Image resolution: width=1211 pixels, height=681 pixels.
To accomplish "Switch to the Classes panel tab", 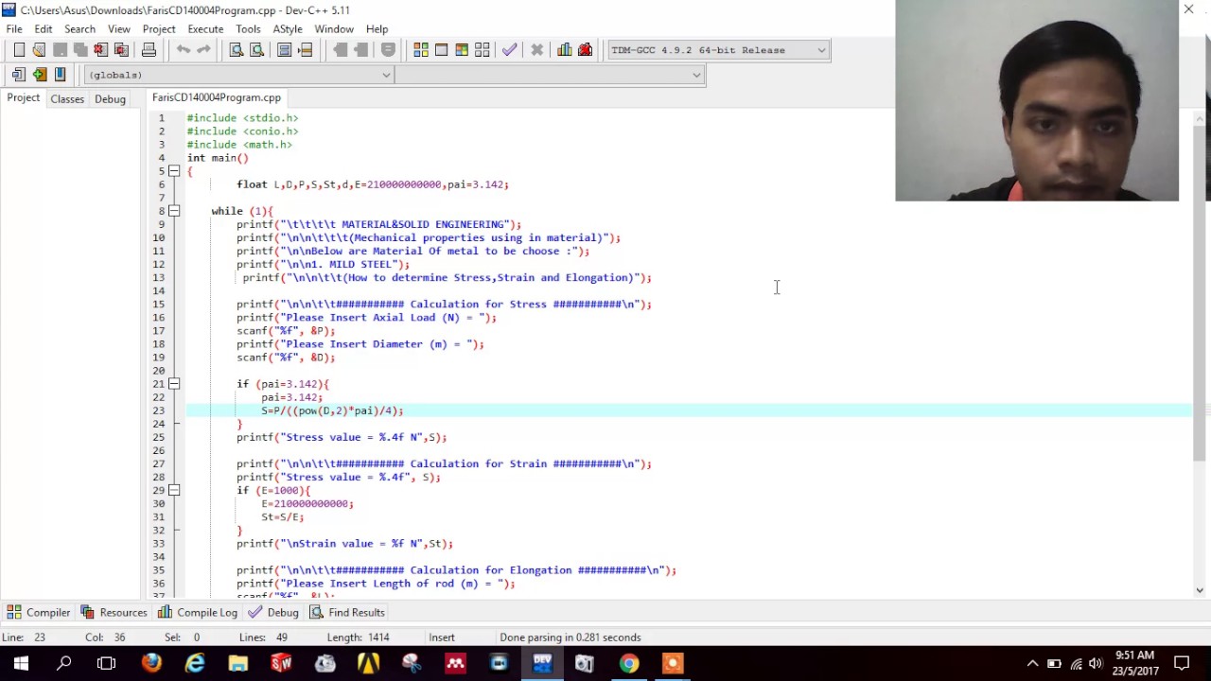I will pos(67,98).
